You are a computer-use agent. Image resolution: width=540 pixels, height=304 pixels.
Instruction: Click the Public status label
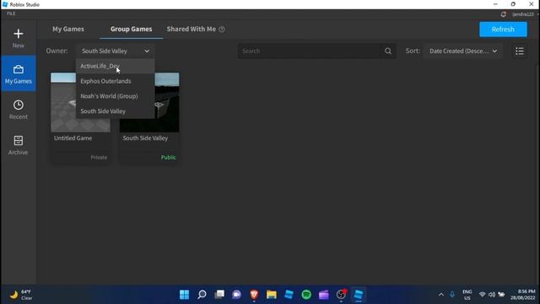pyautogui.click(x=169, y=158)
